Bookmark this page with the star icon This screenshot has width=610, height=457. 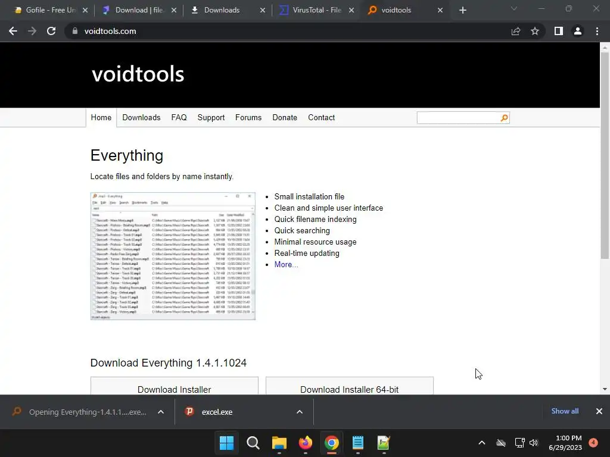[x=535, y=31]
